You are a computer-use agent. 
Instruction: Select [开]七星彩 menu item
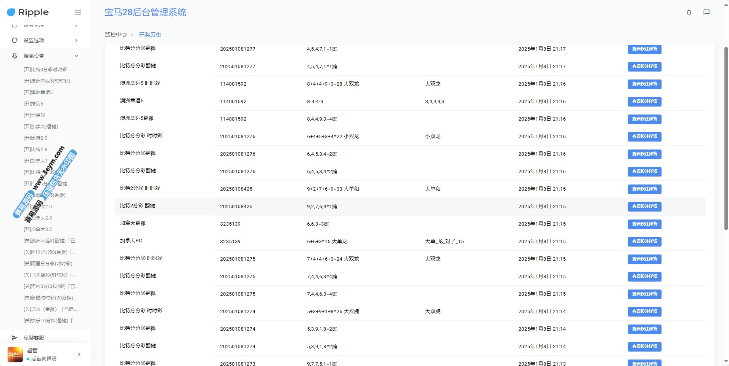coord(34,115)
